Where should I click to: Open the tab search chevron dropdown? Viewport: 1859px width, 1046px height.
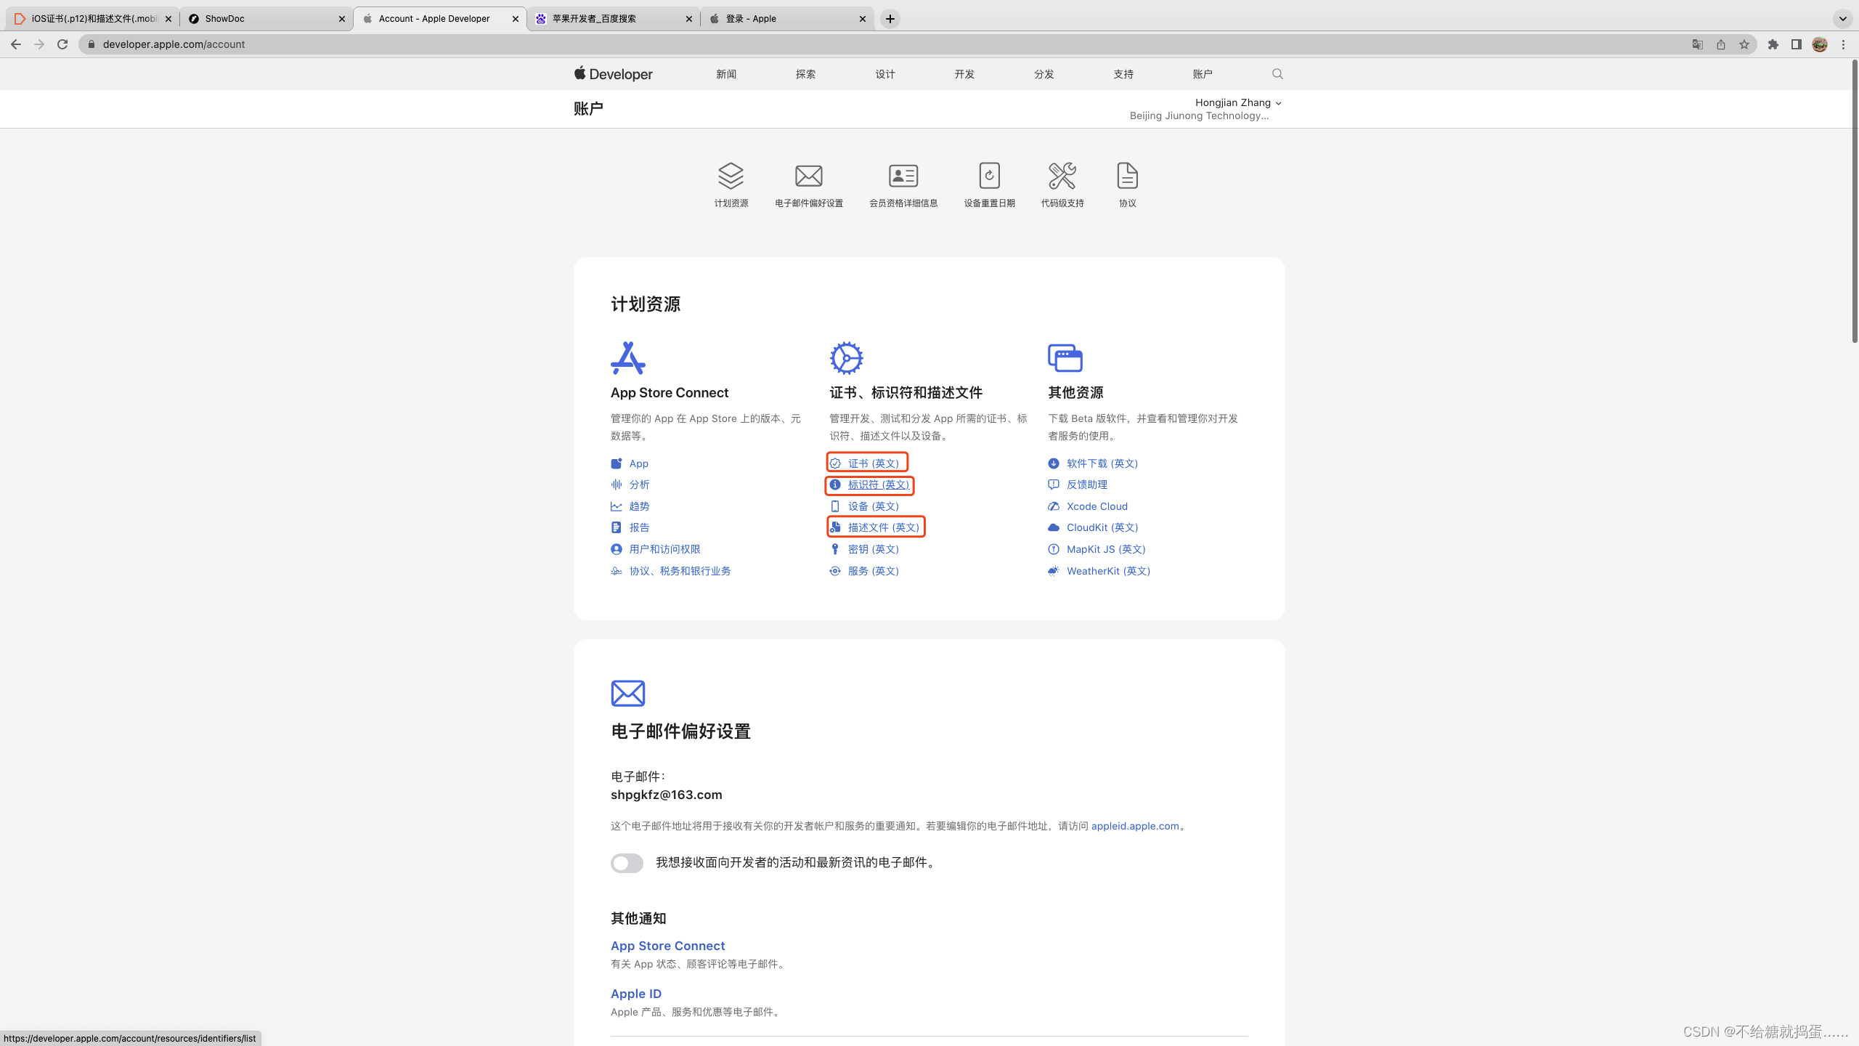(x=1842, y=19)
